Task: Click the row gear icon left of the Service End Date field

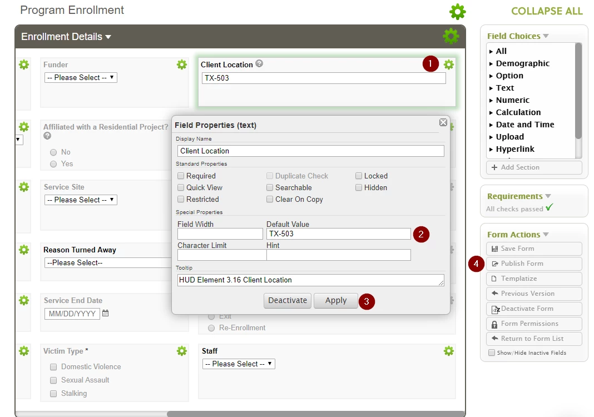Action: 24,301
